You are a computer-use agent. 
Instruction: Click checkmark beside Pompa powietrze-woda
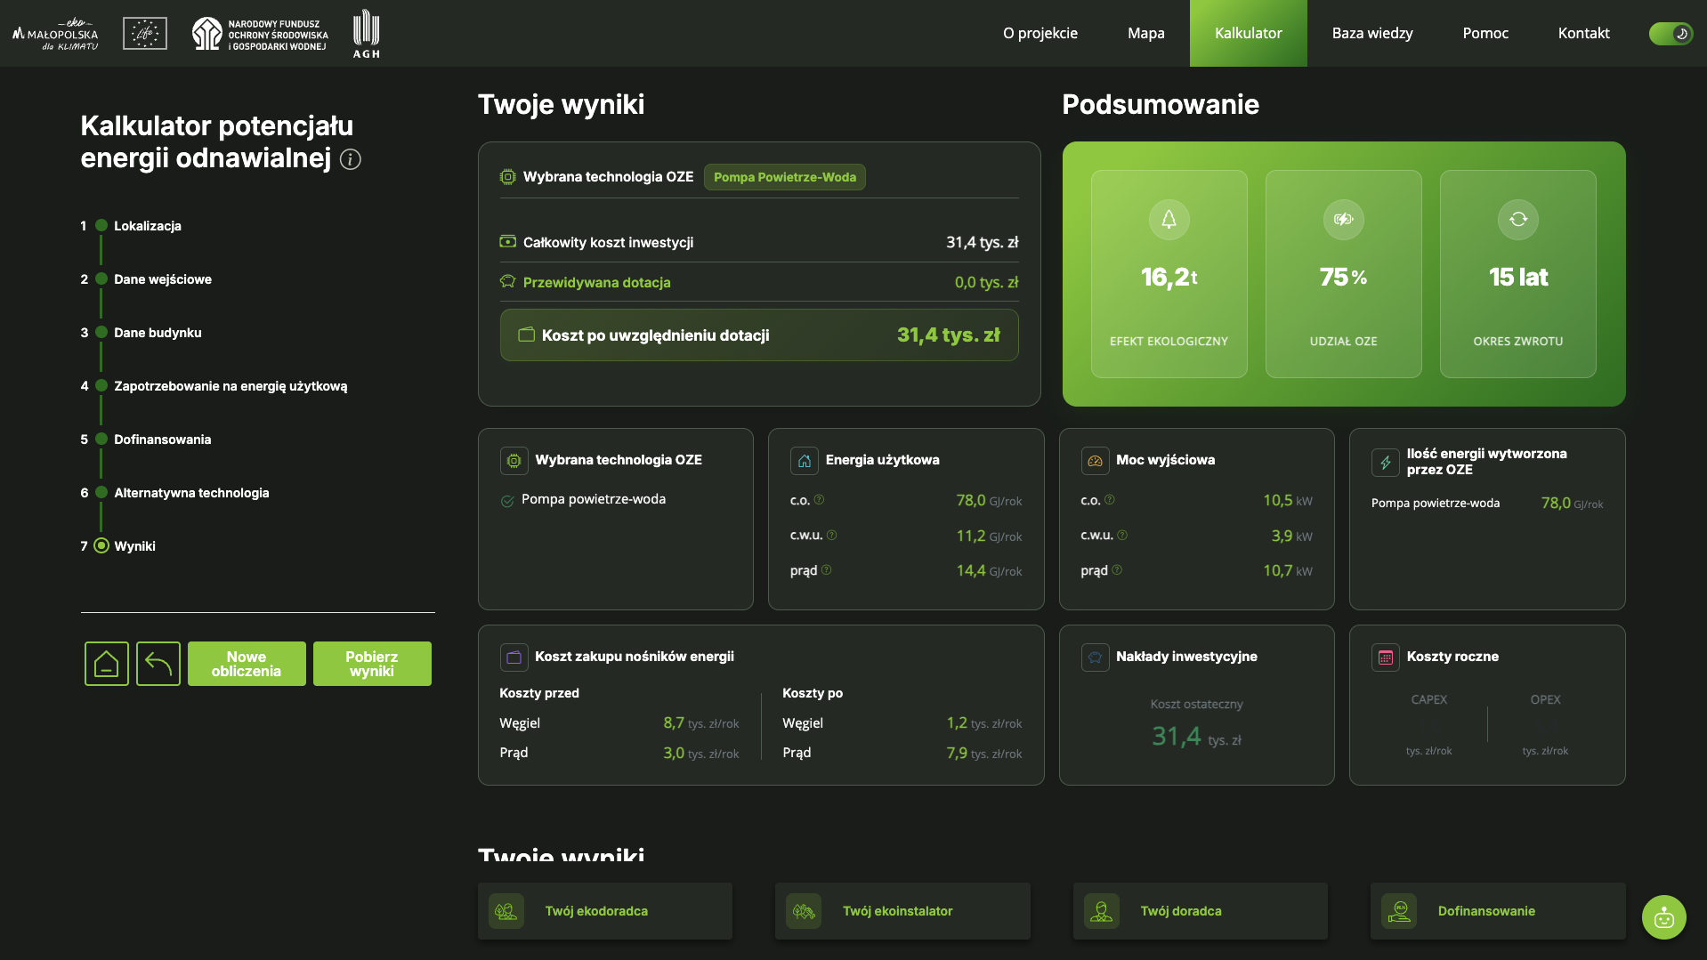coord(507,501)
